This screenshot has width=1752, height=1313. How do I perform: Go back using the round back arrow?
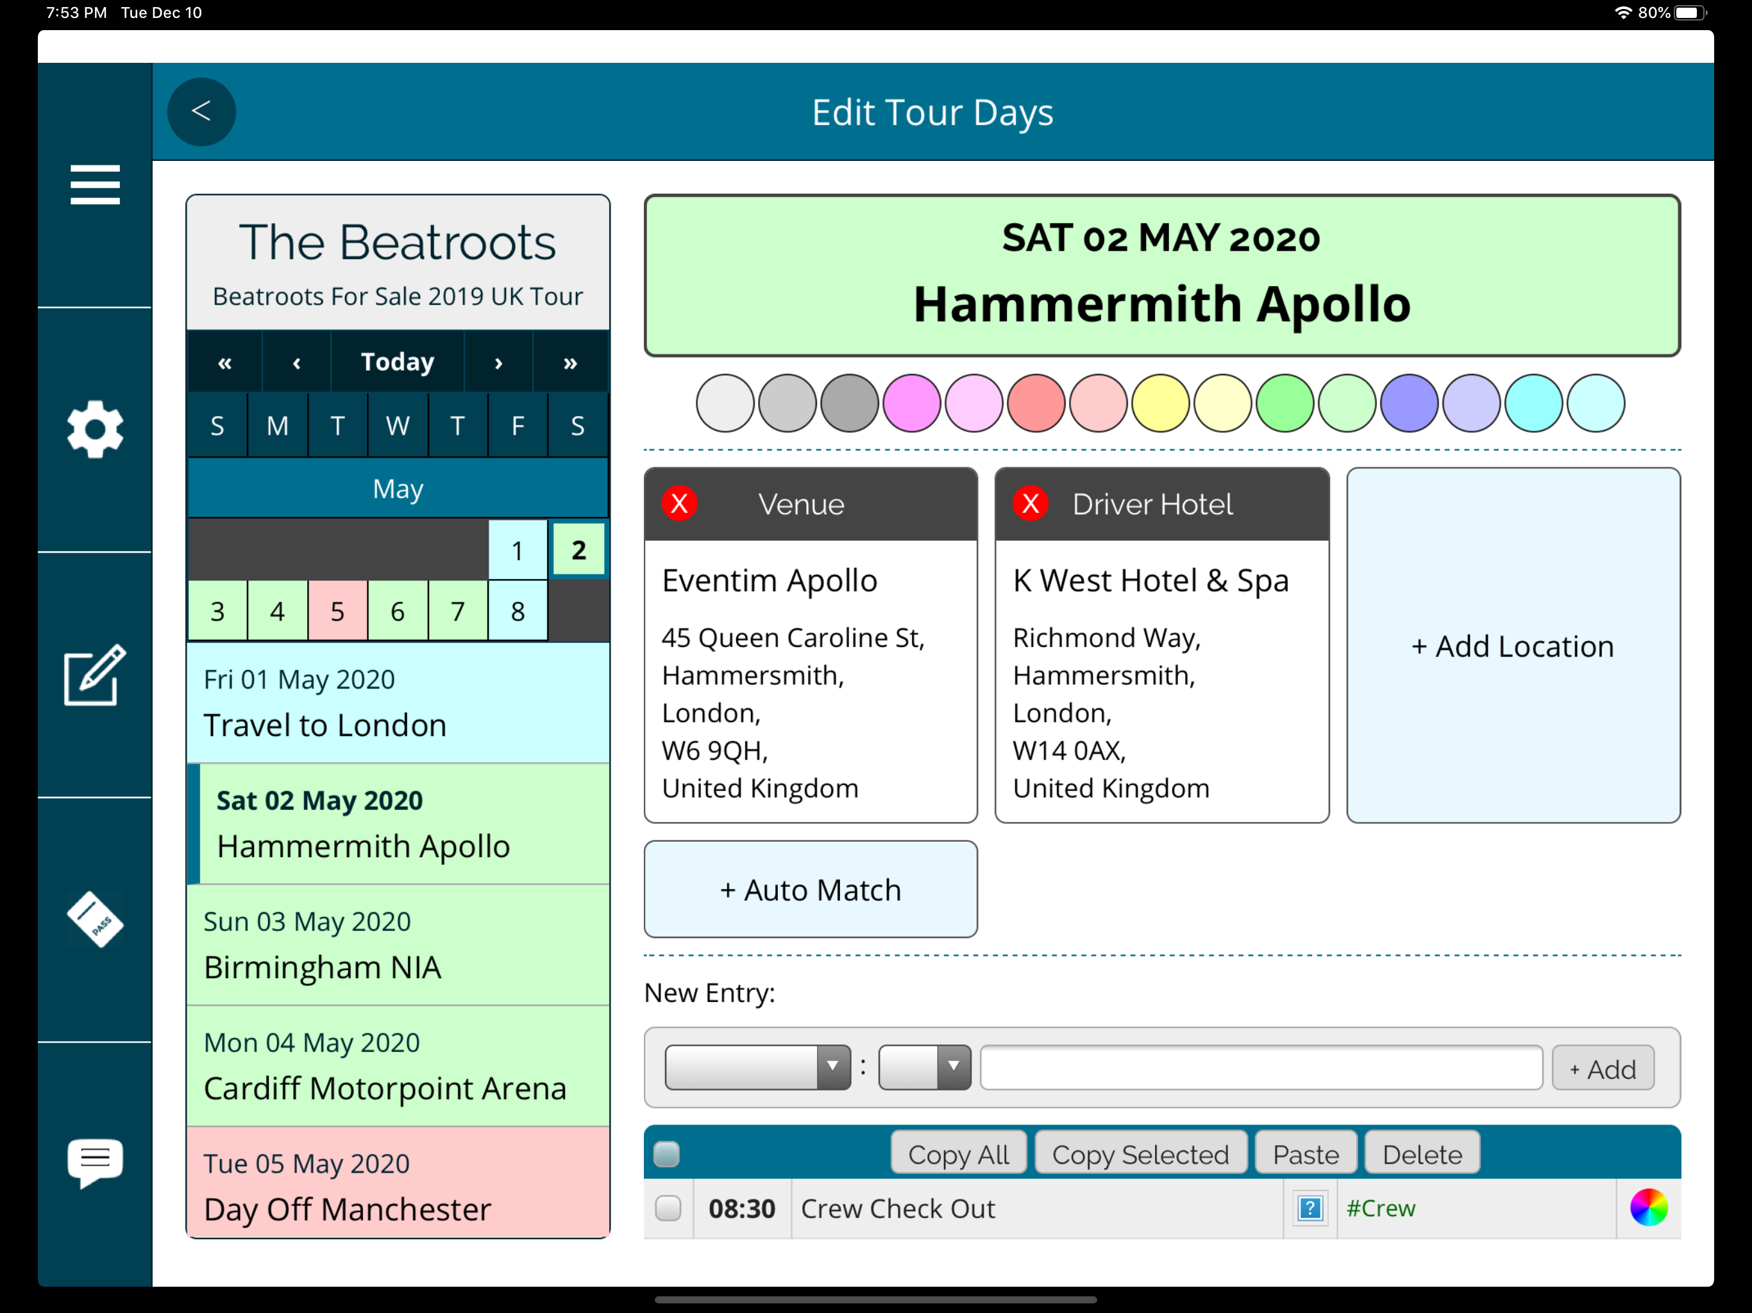click(x=201, y=112)
